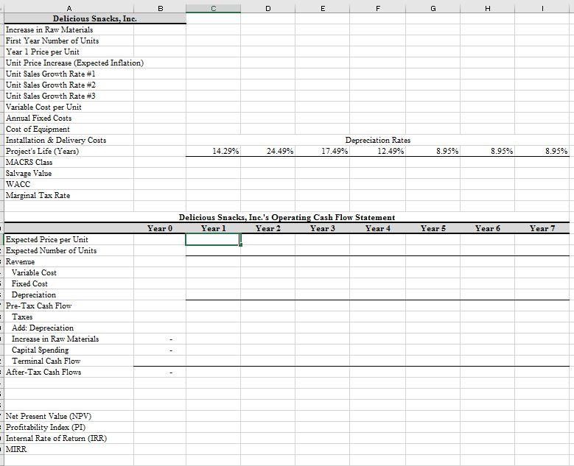574x466 pixels.
Task: Click the 'Delicious Snacks, Inc.' title cell
Action: click(x=95, y=18)
